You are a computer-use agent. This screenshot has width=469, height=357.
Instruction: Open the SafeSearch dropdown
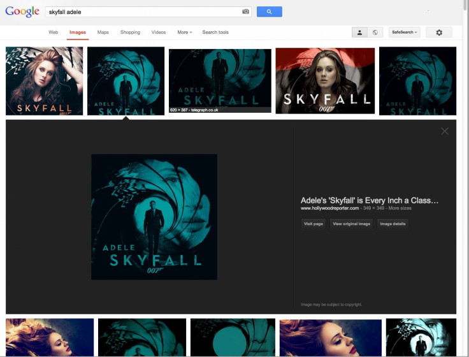coord(405,33)
